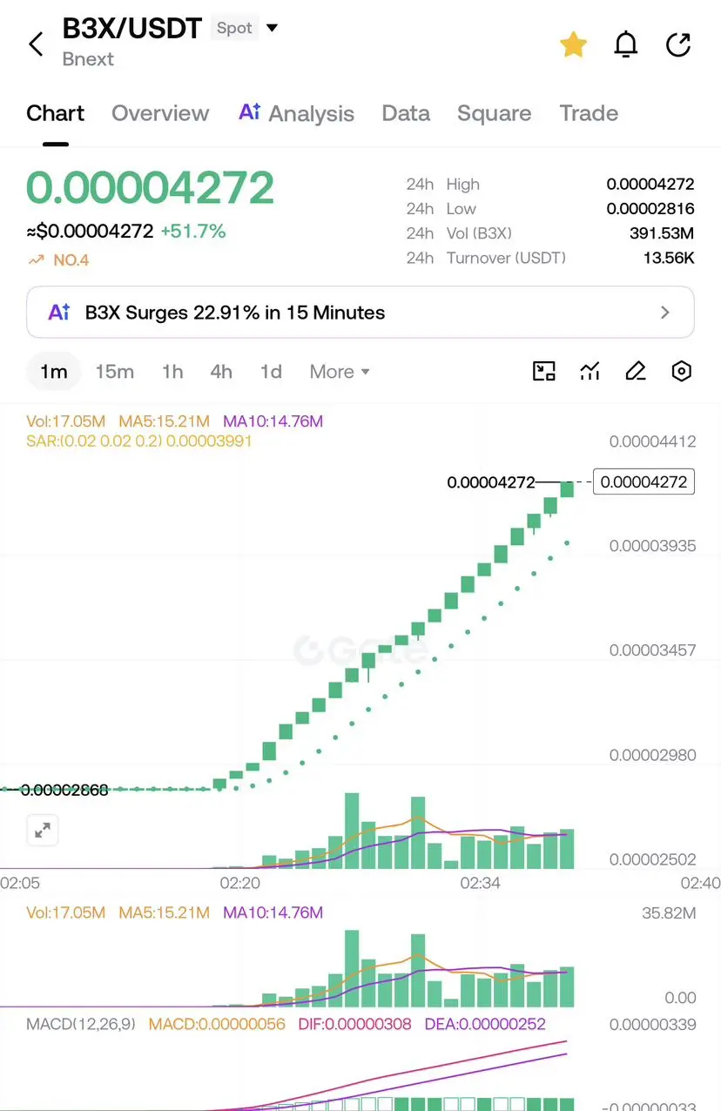Tap the DIF:0.00000308 value
The width and height of the screenshot is (721, 1111).
click(x=354, y=1024)
